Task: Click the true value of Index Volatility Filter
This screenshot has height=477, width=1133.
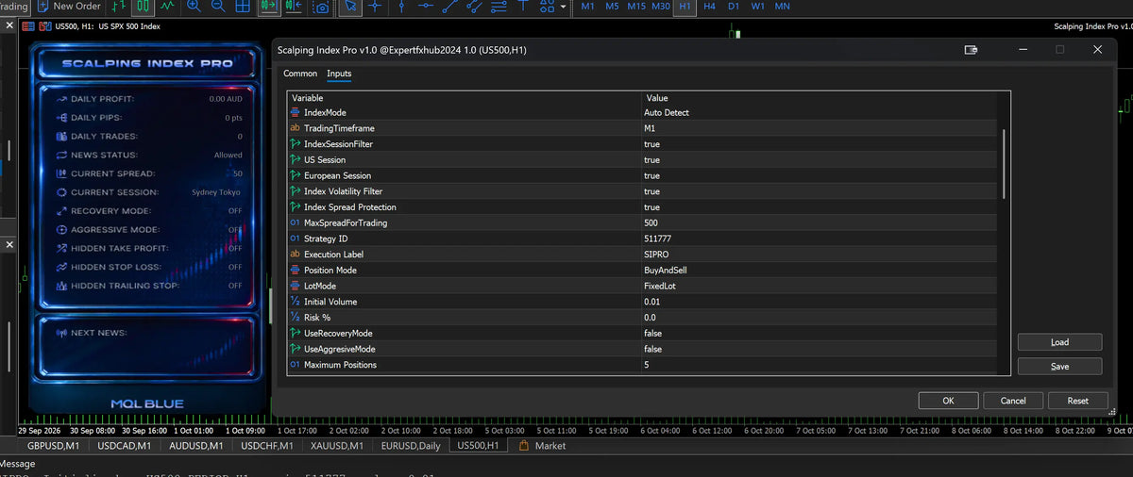Action: tap(651, 191)
